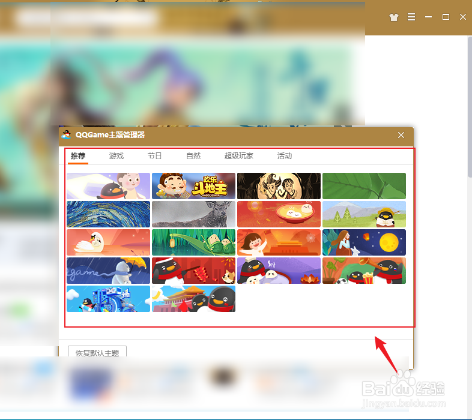Select the moon and lantern night theme
Viewport: 472px width, 420px height.
tap(364, 242)
